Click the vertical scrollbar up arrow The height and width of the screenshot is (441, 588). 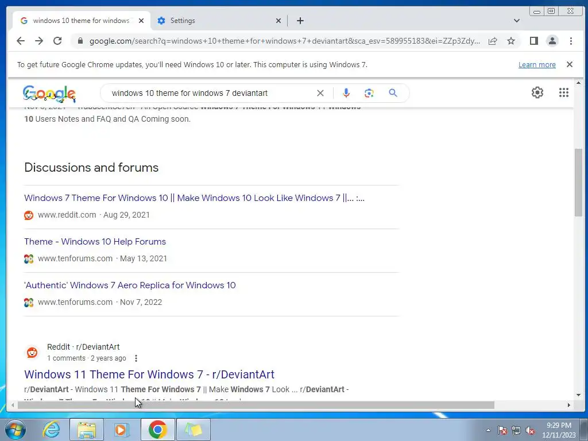point(578,83)
